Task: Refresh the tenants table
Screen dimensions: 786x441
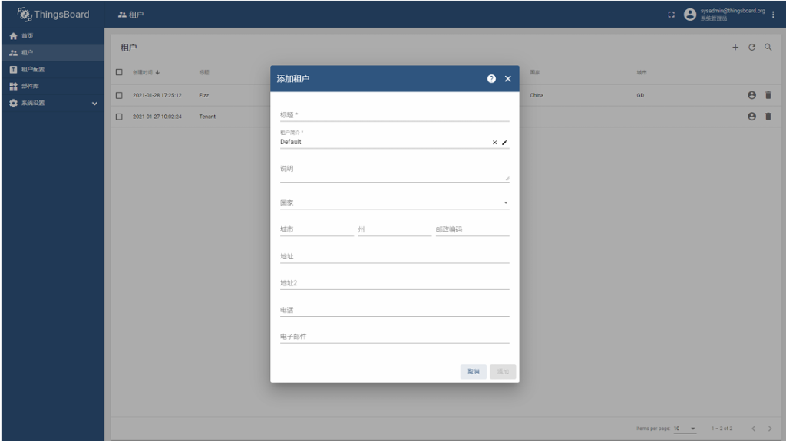Action: 752,47
